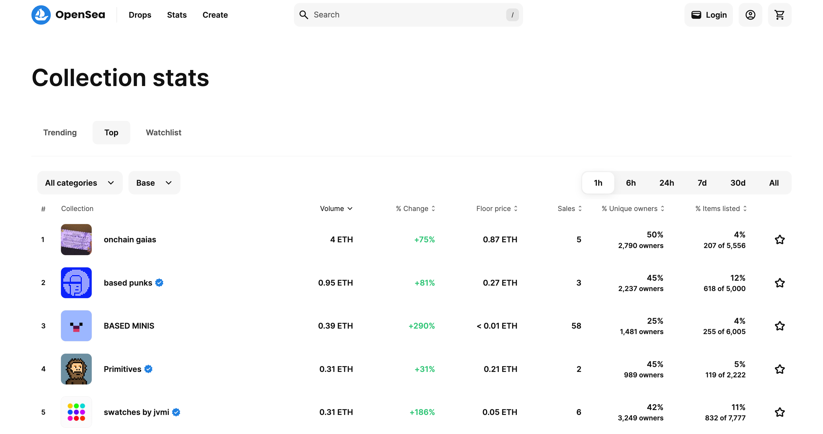Open the Create menu item
The image size is (823, 434).
tap(215, 15)
